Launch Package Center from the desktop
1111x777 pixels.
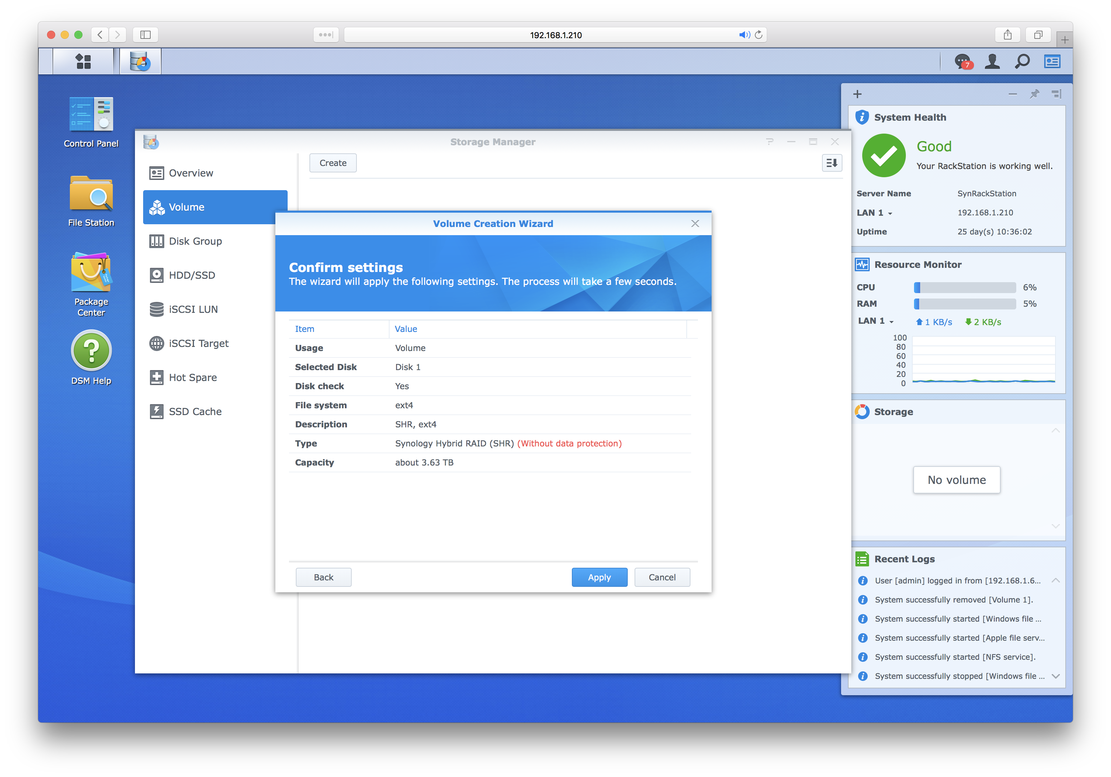[91, 272]
